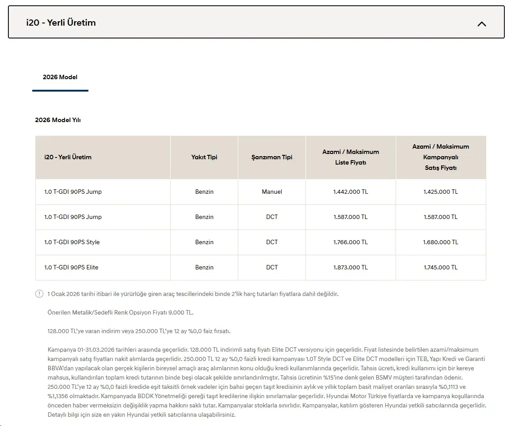Viewport: 511px width, 426px height.
Task: Select 1.0 T-GDI 90PS Jump in the Manuel row
Action: pyautogui.click(x=73, y=192)
